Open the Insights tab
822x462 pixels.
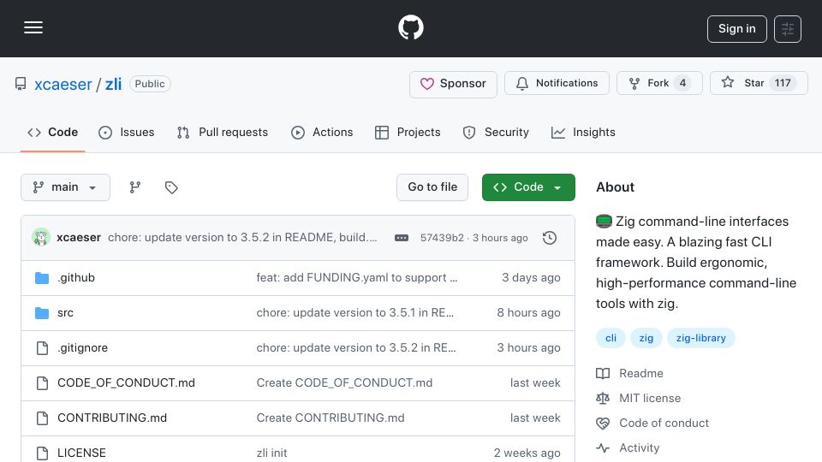pos(583,133)
